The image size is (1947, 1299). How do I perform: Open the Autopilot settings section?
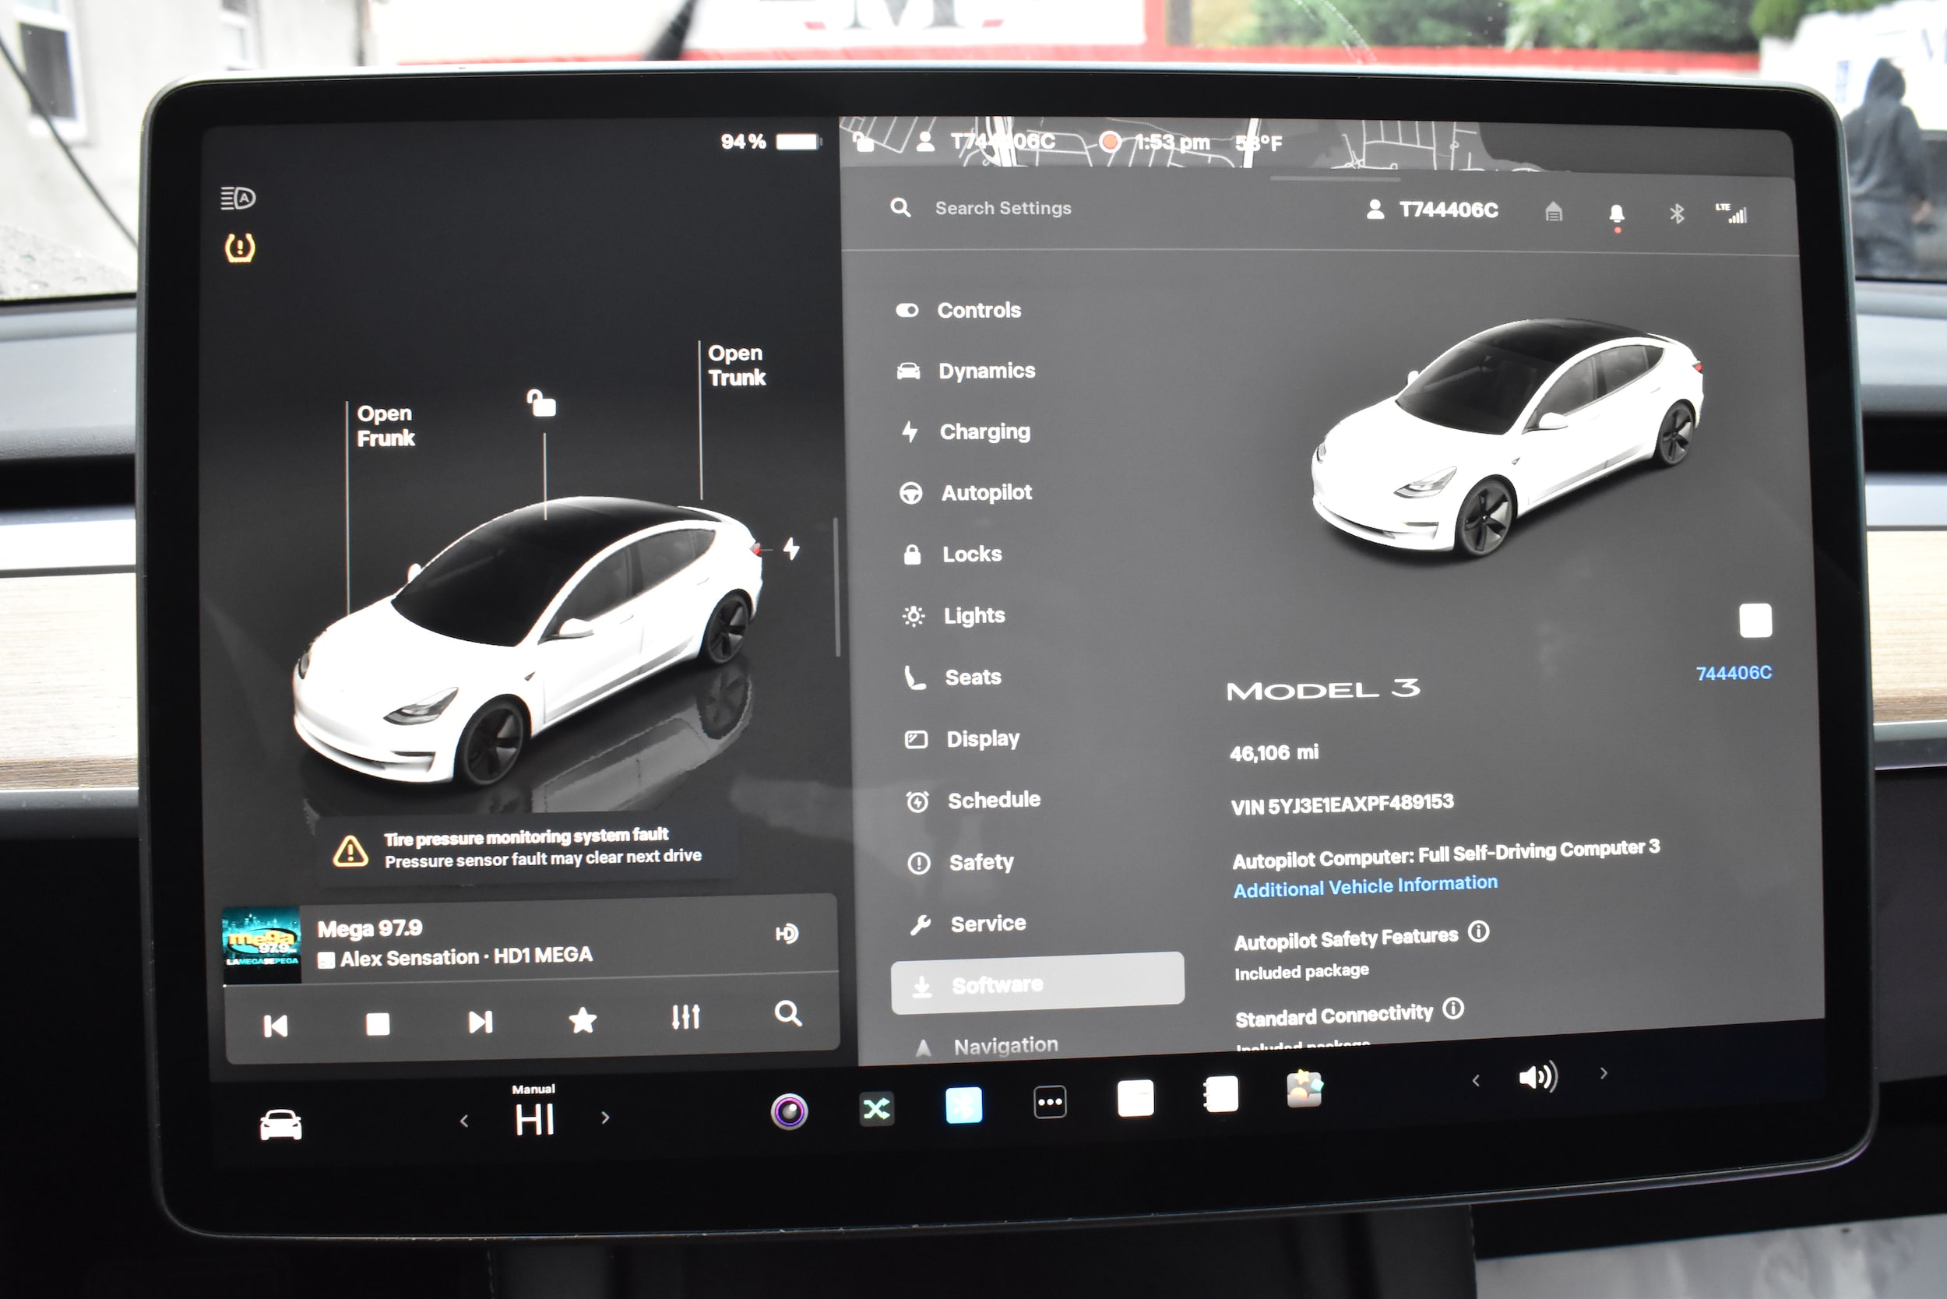[x=986, y=493]
